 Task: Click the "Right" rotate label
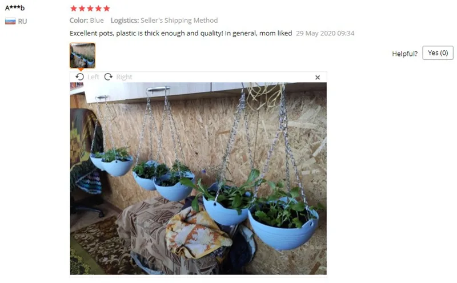[124, 77]
